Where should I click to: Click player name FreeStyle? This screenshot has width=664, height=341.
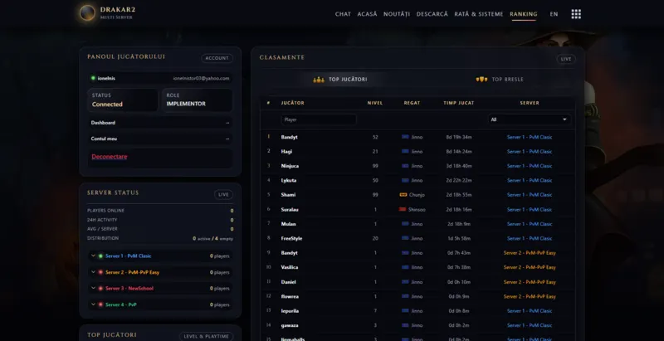coord(292,238)
